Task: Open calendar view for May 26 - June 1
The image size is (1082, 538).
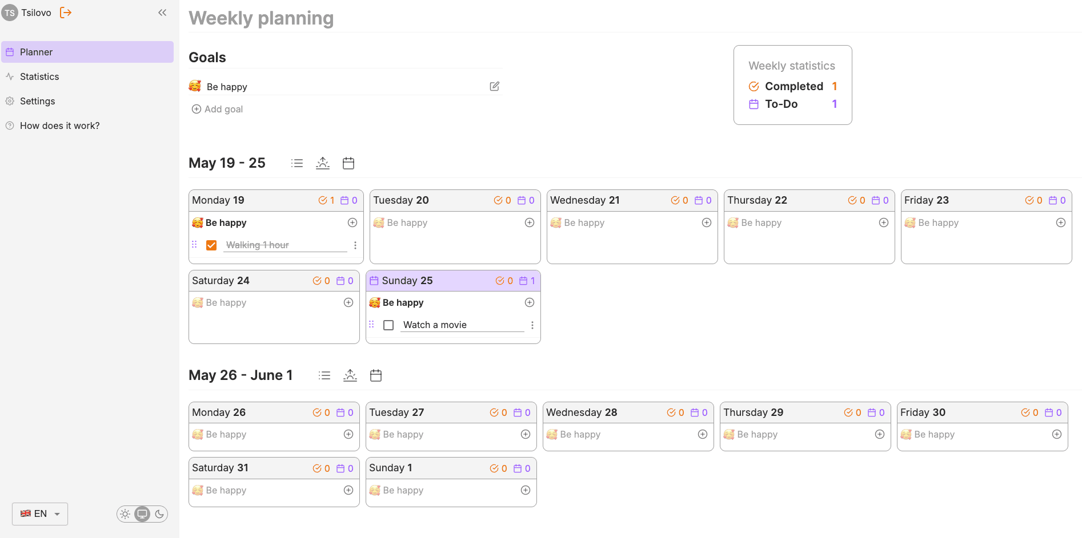Action: coord(376,375)
